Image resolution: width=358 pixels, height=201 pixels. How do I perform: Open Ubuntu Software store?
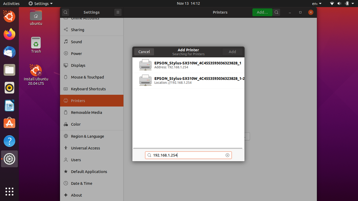point(9,123)
